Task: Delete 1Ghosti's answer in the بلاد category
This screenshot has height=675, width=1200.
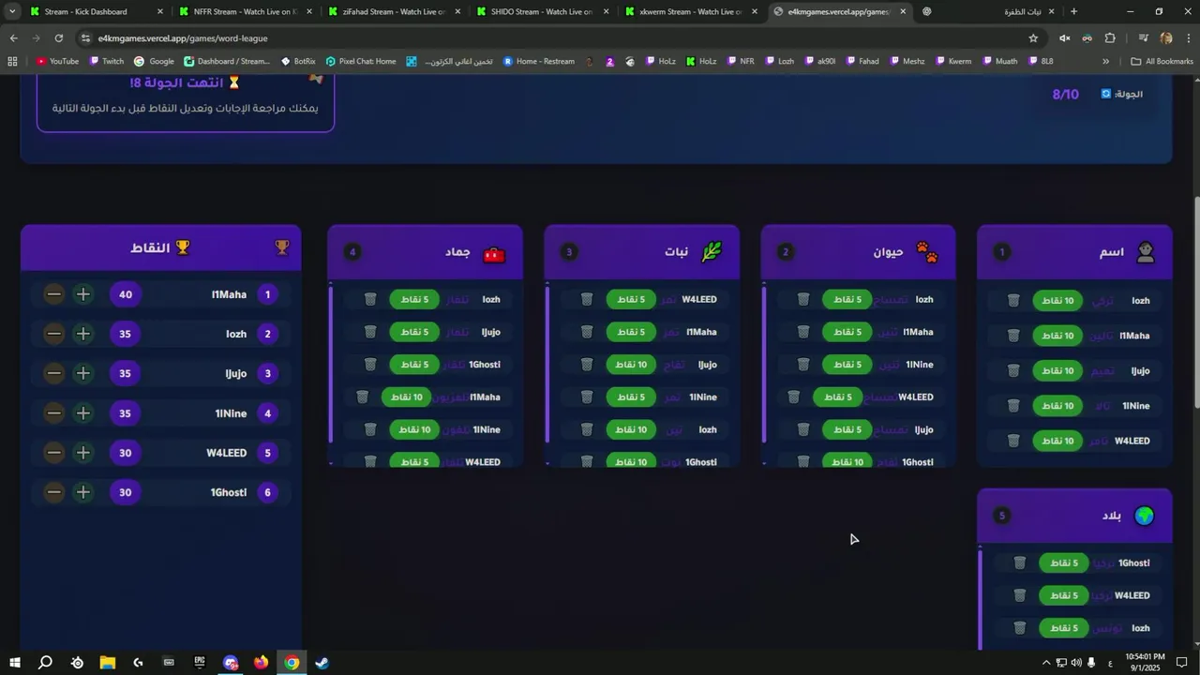Action: pos(1020,562)
